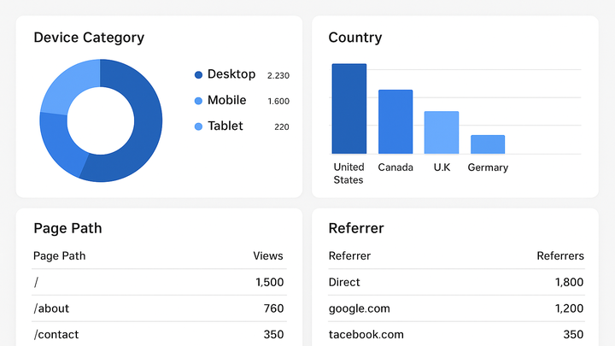Screen dimensions: 615x346
Task: Open the /about page path row
Action: pos(159,308)
